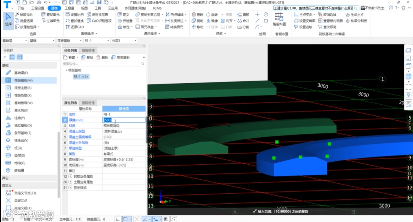Select the rectangle draw tool

coord(266,21)
